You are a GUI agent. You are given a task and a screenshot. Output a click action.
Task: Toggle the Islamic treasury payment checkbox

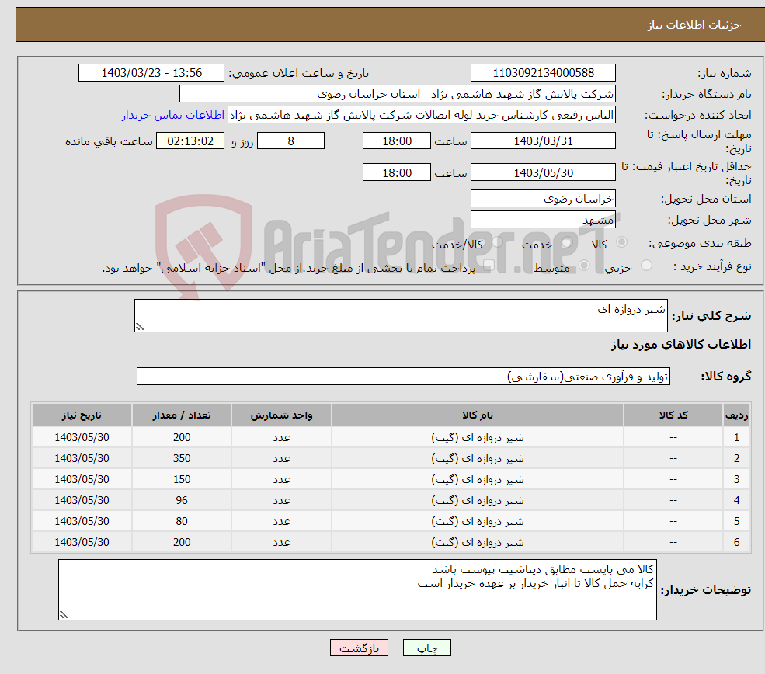(489, 266)
